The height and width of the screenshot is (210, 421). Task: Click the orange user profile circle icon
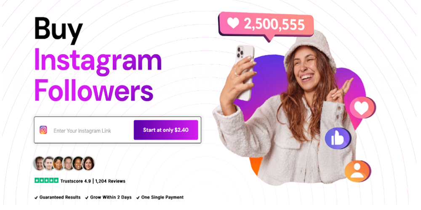click(x=357, y=171)
